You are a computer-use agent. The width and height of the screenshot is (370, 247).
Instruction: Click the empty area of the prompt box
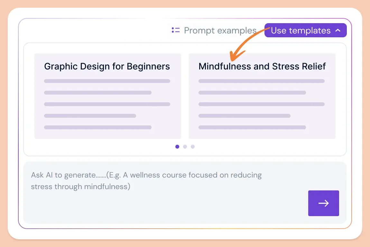pyautogui.click(x=165, y=208)
